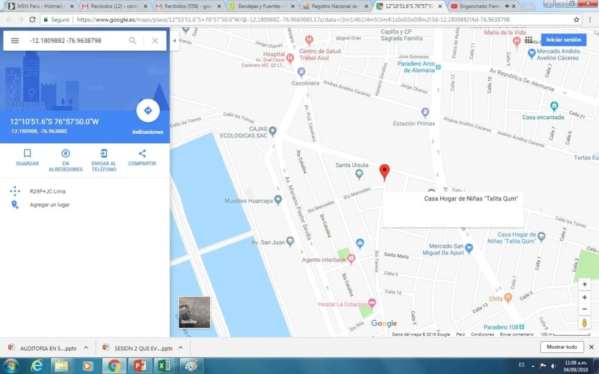The image size is (599, 374).
Task: Clear the search box with X
Action: [x=155, y=40]
